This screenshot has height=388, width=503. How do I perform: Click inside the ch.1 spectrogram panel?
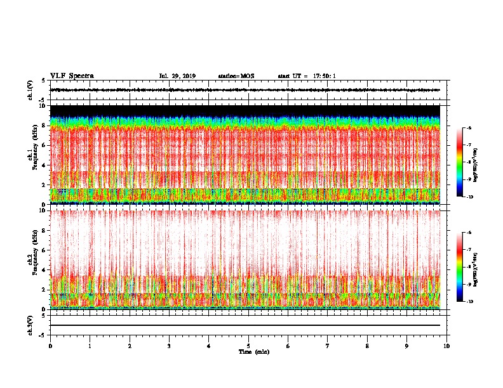coord(245,155)
